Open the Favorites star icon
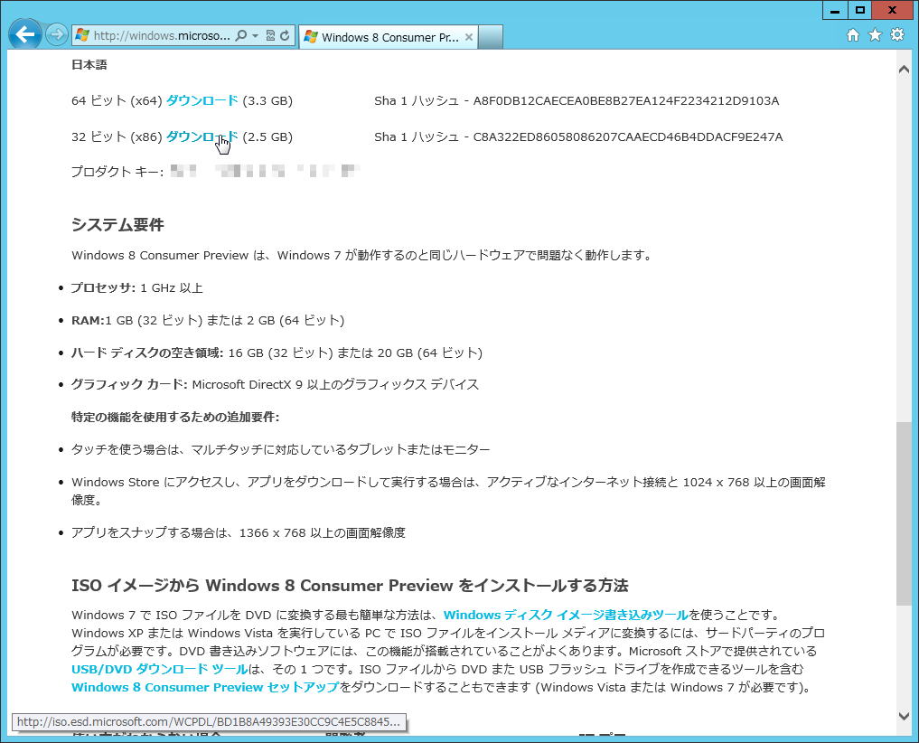 click(x=875, y=35)
